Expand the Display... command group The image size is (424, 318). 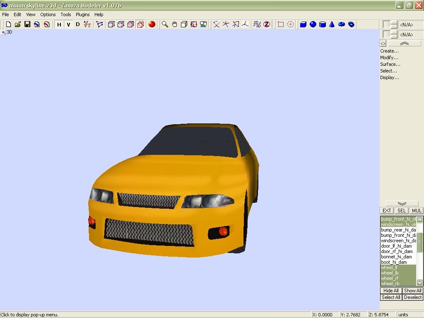tap(390, 77)
